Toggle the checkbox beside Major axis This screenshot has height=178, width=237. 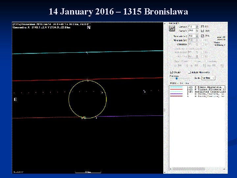click(202, 36)
